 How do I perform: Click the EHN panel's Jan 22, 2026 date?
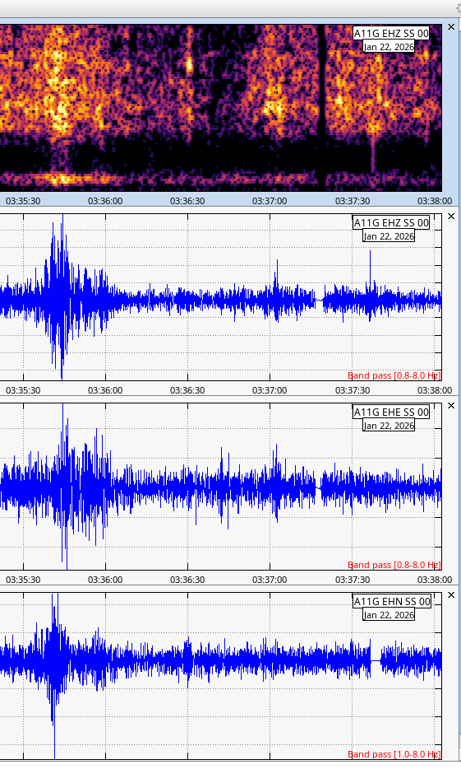[389, 614]
